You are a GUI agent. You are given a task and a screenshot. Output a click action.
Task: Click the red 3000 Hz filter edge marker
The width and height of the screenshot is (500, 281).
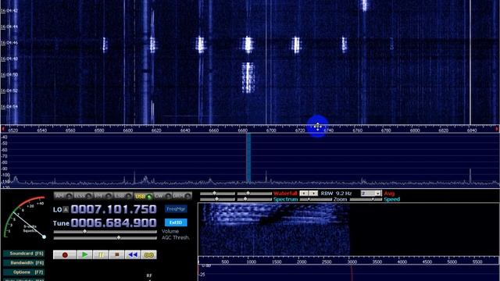pos(352,273)
